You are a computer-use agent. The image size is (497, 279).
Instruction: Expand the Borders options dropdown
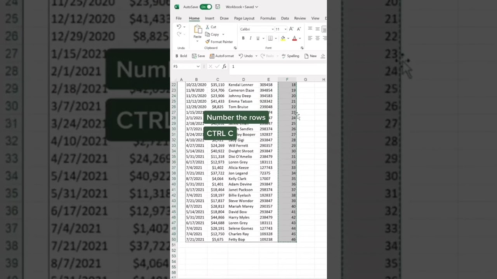click(276, 38)
